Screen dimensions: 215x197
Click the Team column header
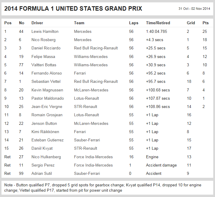79,23
